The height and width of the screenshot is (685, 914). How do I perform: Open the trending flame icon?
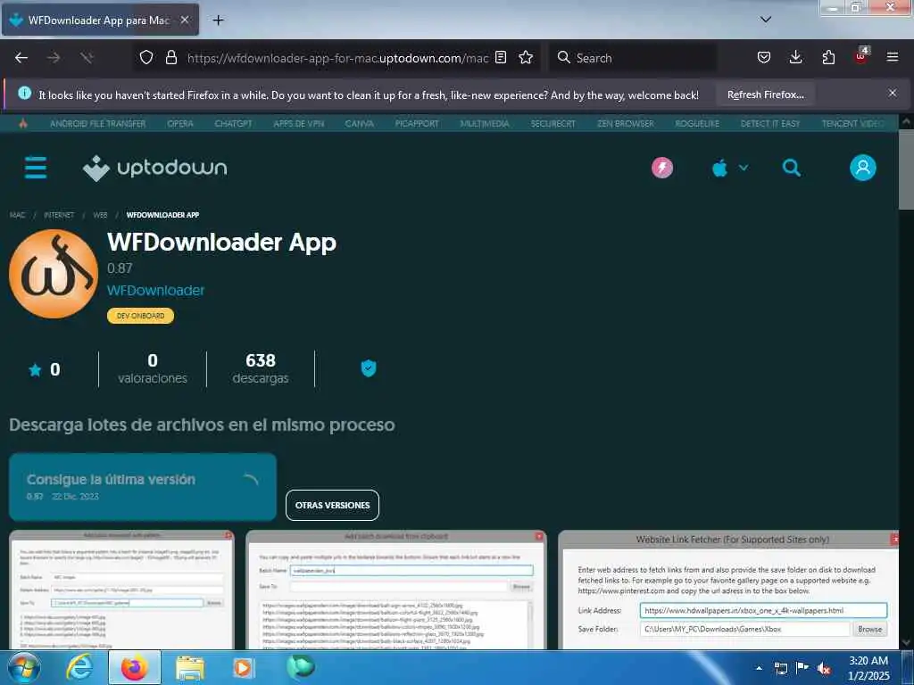point(23,123)
